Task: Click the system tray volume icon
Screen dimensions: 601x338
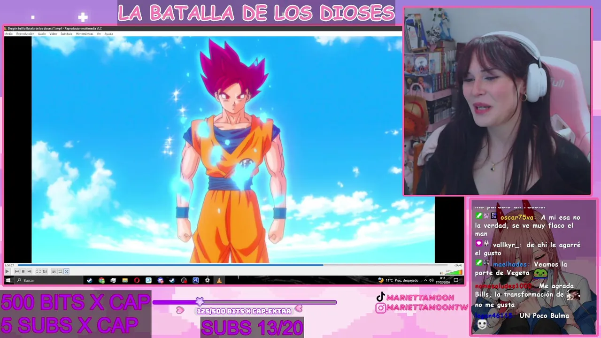Action: [431, 280]
